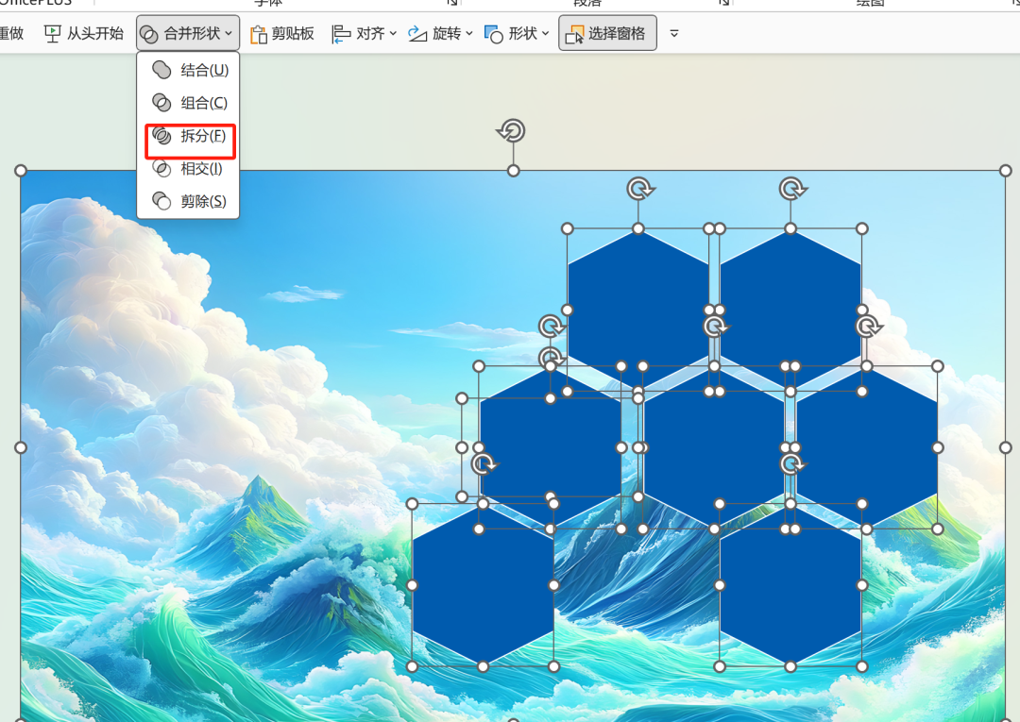Select the bottom-right blue hexagon
Screen dimensions: 1020x722
790,585
